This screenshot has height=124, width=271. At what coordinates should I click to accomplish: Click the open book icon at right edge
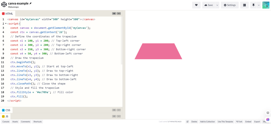268,113
